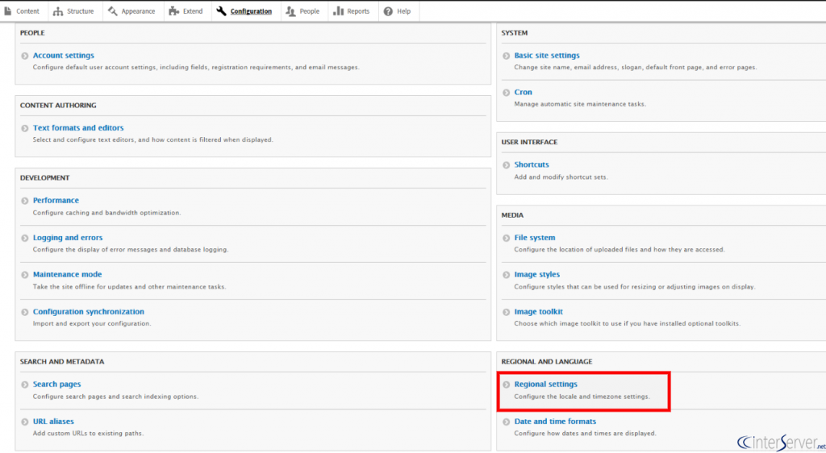
Task: Click the People users icon
Action: pos(290,11)
